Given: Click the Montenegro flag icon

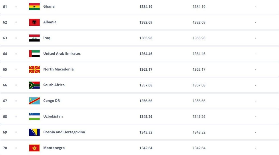Looking at the screenshot, I should pos(34,148).
